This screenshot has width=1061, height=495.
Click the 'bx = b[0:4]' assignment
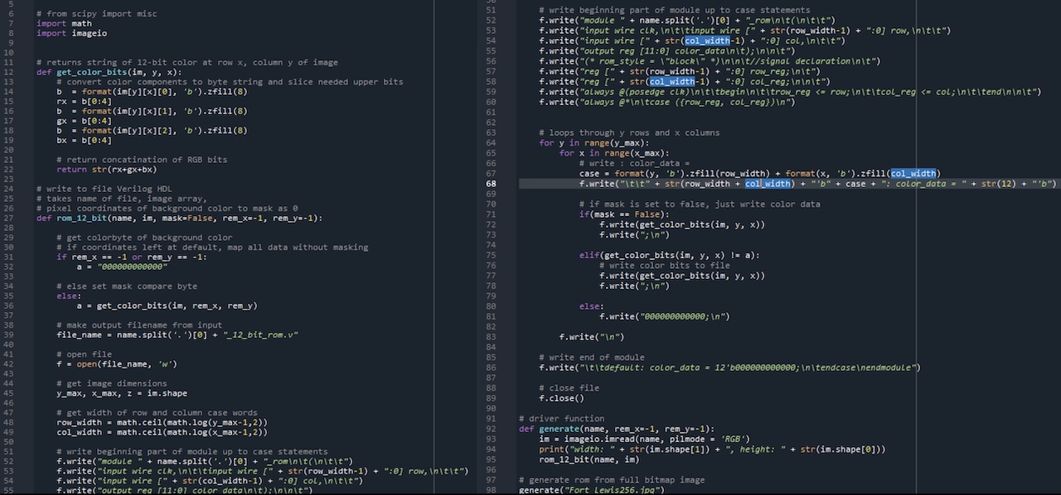coord(84,140)
